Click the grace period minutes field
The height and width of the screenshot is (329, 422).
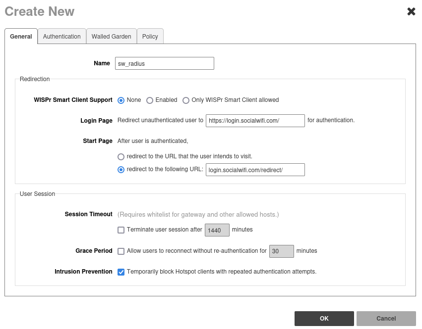pyautogui.click(x=281, y=251)
